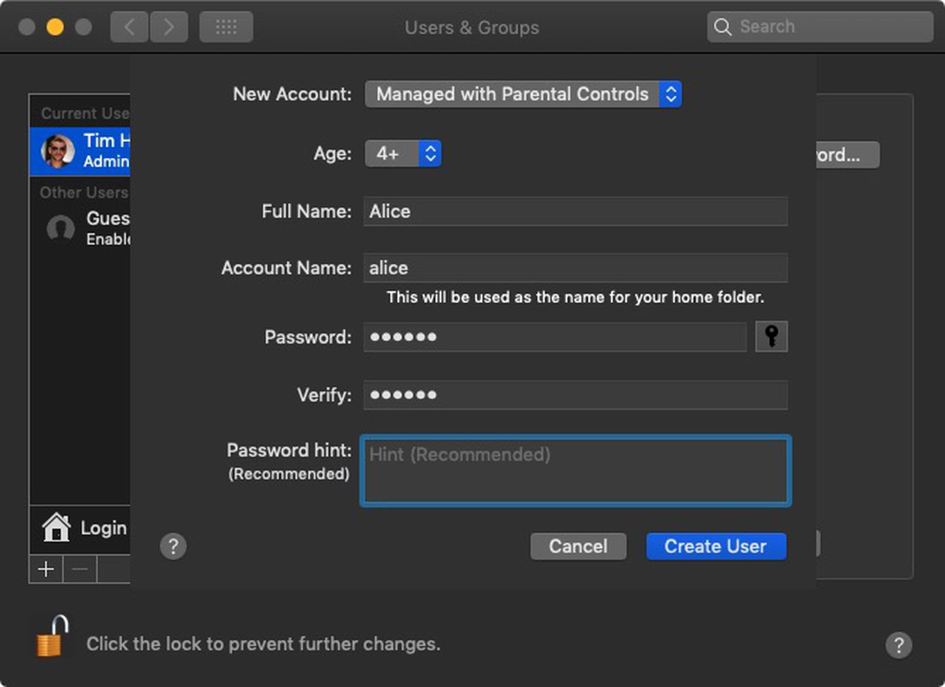The height and width of the screenshot is (687, 945).
Task: Click the Create User button
Action: tap(715, 546)
